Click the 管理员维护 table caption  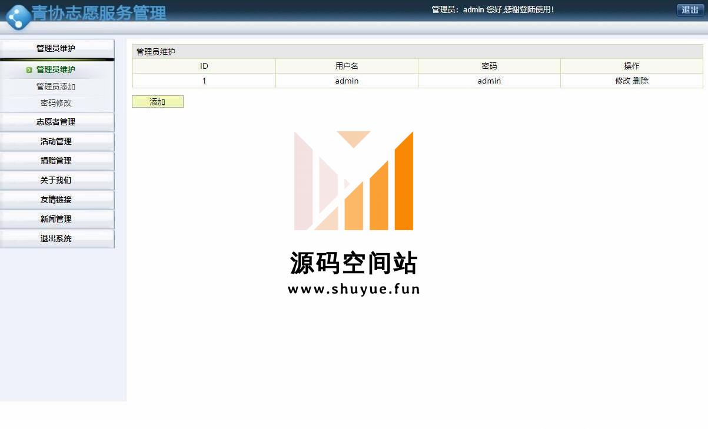coord(156,52)
